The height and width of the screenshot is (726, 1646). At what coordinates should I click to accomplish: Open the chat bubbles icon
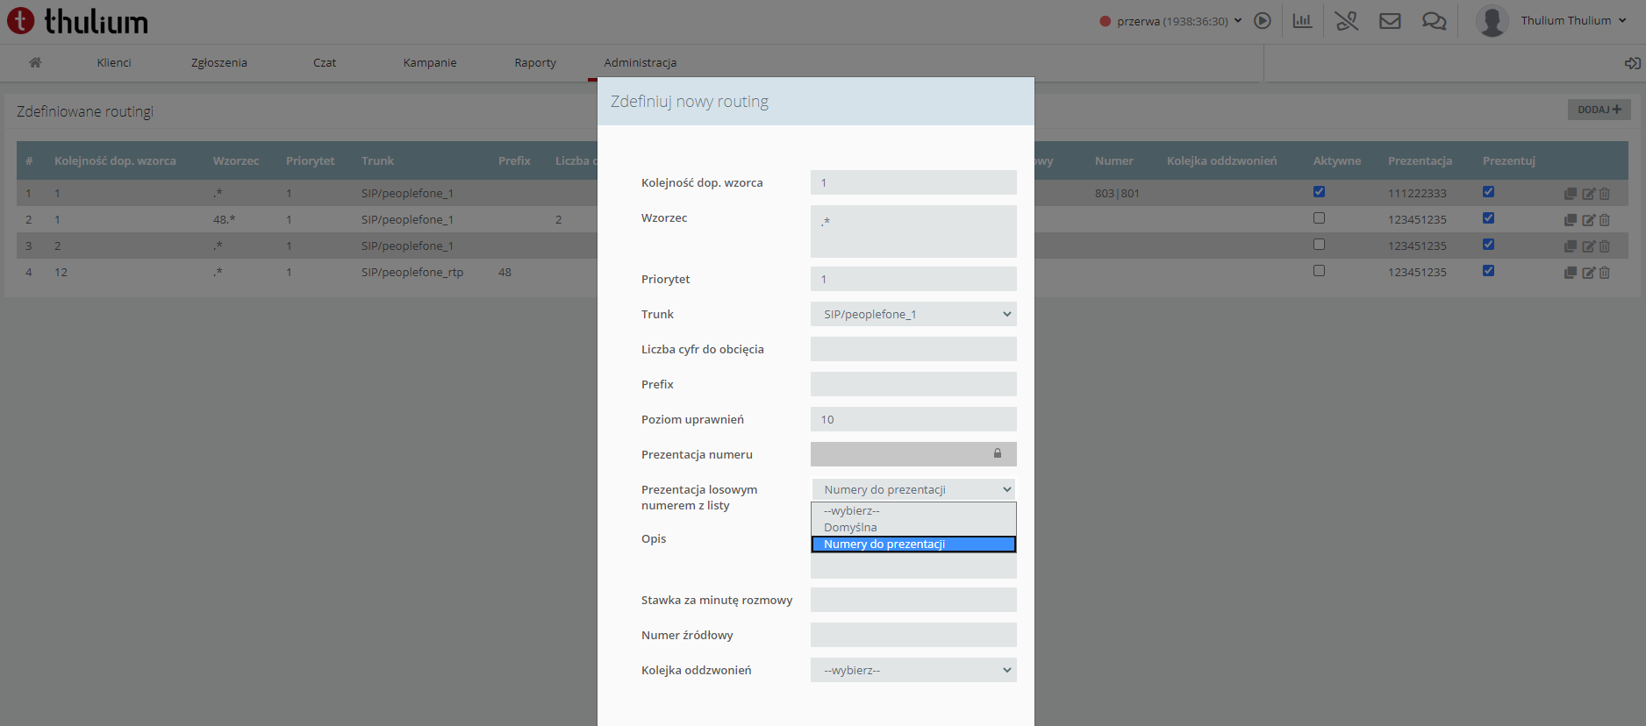tap(1434, 20)
